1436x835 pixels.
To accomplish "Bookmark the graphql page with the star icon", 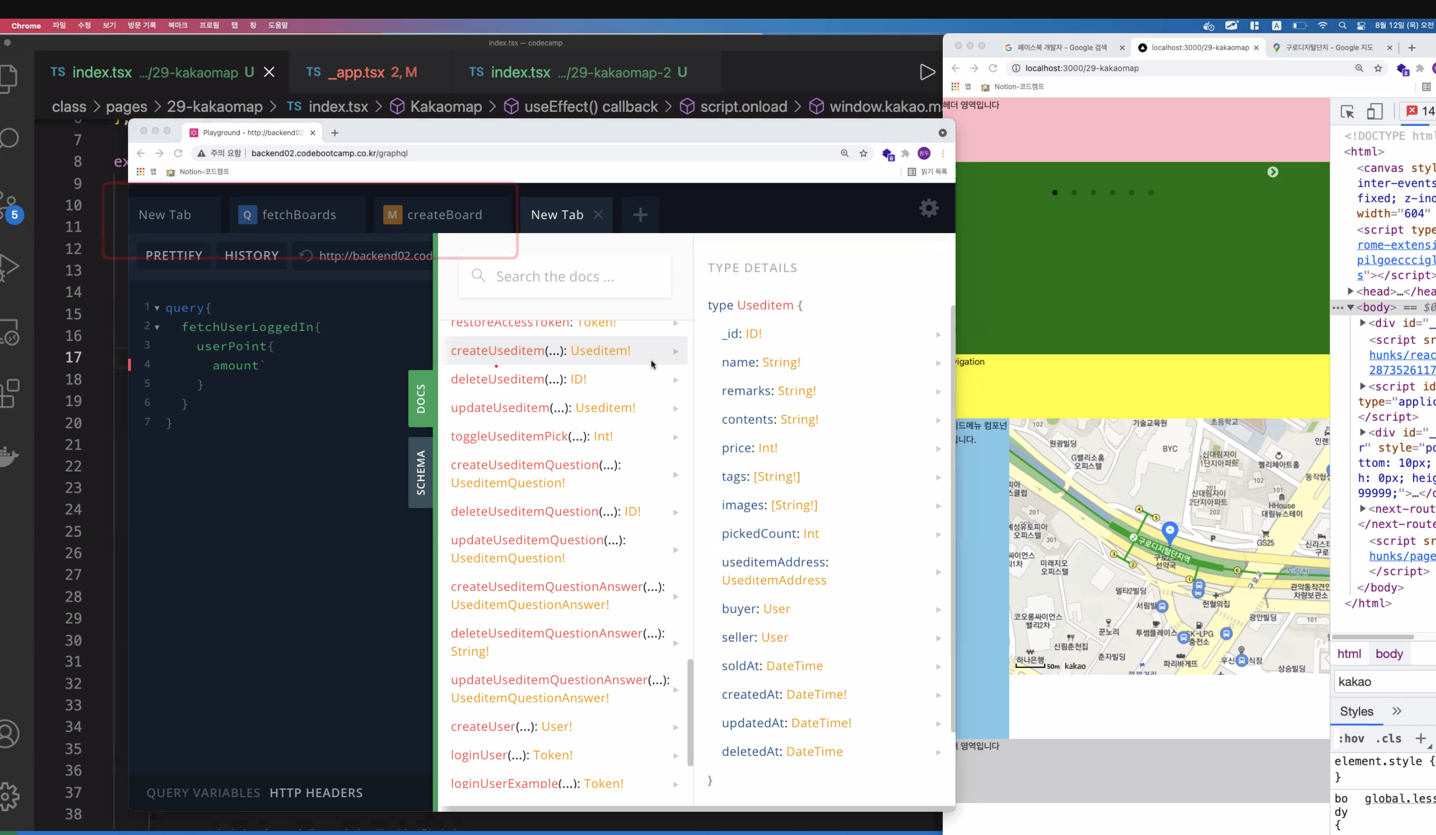I will 863,153.
